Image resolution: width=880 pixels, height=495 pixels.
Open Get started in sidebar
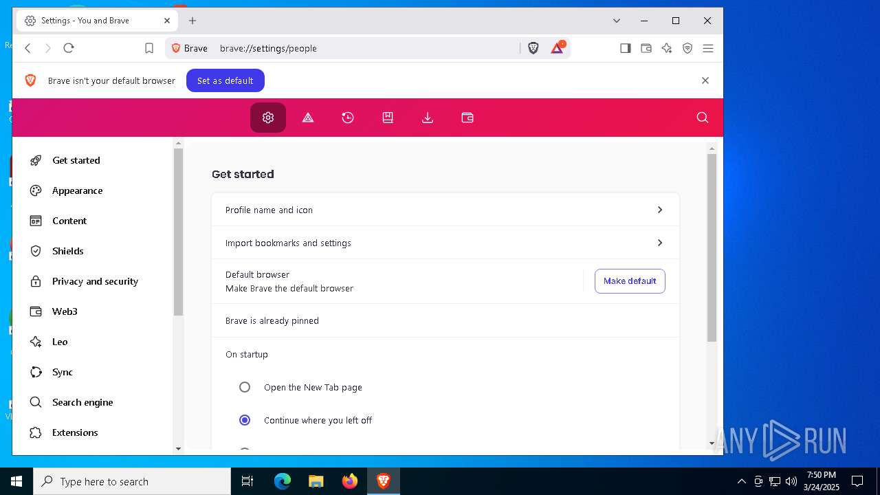click(x=76, y=160)
